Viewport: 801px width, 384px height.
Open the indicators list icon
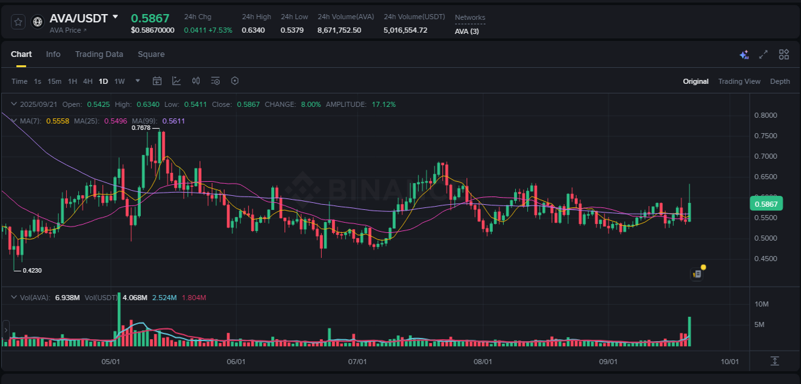pyautogui.click(x=215, y=81)
